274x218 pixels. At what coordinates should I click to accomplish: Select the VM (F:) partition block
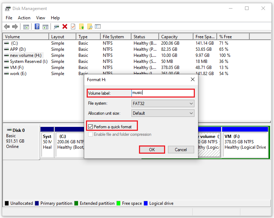click(245, 142)
